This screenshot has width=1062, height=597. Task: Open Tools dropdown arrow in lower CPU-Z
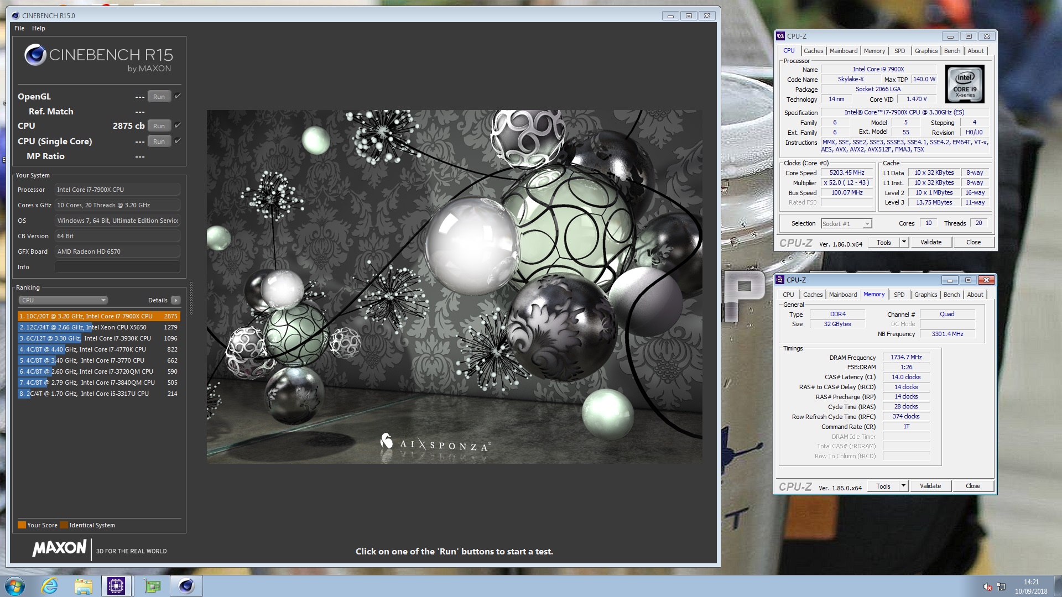[903, 486]
